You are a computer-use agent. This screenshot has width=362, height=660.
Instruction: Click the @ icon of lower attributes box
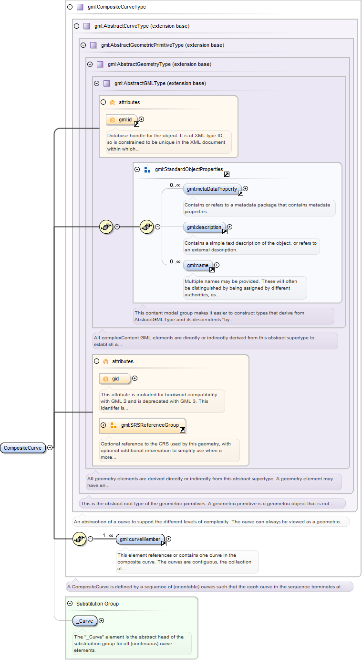point(106,361)
